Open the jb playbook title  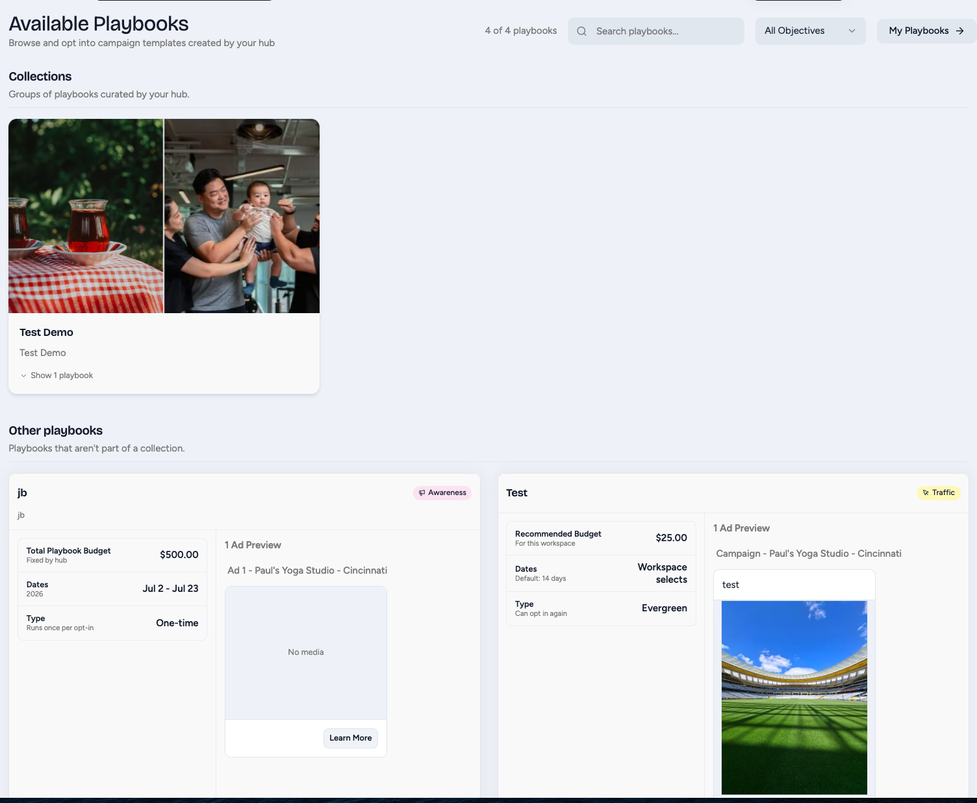click(x=22, y=492)
